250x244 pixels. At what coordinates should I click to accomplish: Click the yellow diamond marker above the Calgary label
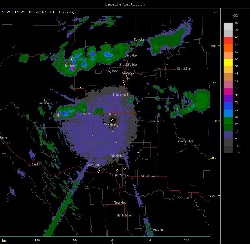(117, 171)
